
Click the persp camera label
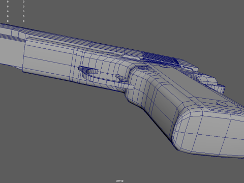click(120, 181)
